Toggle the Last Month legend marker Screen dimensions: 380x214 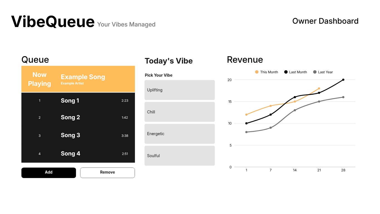pos(286,72)
